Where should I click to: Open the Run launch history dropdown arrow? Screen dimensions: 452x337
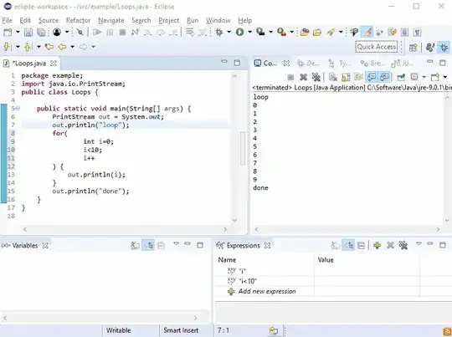click(x=249, y=32)
